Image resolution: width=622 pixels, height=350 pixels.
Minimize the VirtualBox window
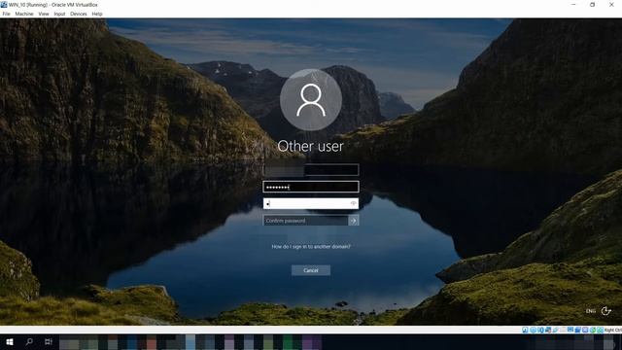573,4
